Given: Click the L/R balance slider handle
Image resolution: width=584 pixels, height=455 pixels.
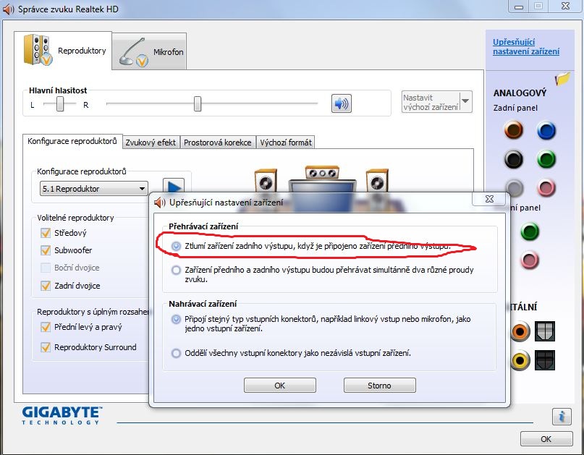Looking at the screenshot, I should [60, 104].
